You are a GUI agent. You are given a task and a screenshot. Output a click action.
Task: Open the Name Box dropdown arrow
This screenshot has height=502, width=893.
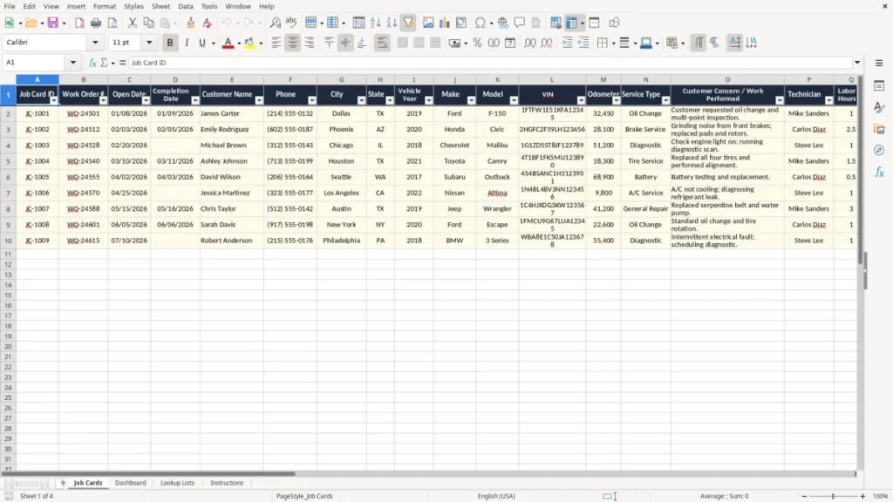(73, 63)
